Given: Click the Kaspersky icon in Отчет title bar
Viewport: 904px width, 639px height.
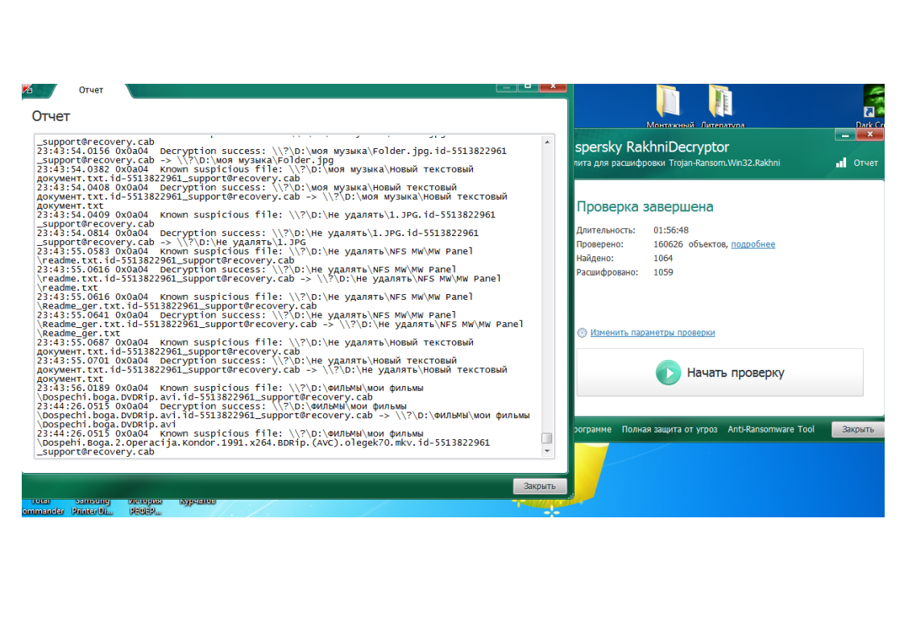Looking at the screenshot, I should click(27, 89).
